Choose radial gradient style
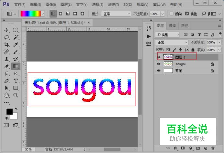Image resolution: width=224 pixels, height=153 pixels. pyautogui.click(x=61, y=14)
